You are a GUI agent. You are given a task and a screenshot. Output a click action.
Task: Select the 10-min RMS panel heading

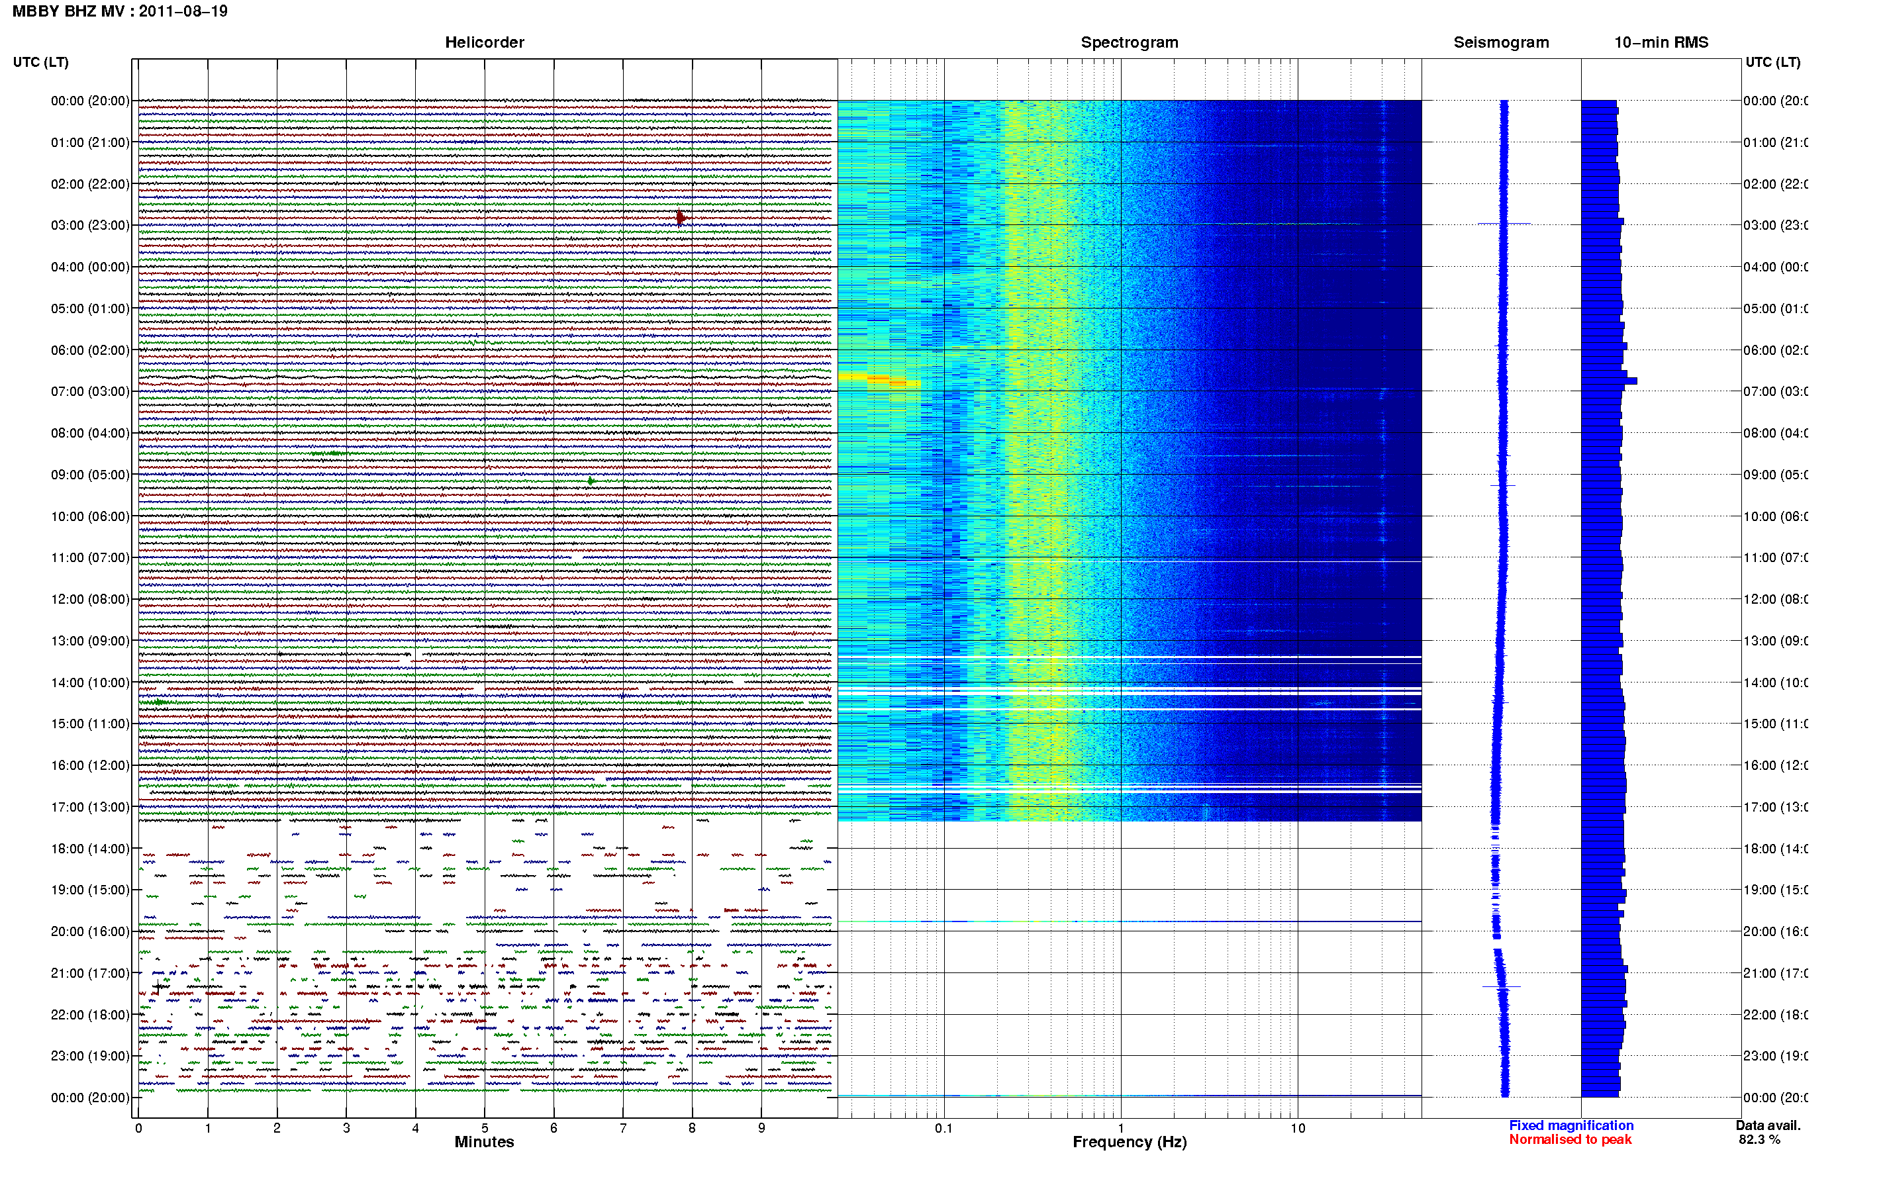coord(1661,43)
